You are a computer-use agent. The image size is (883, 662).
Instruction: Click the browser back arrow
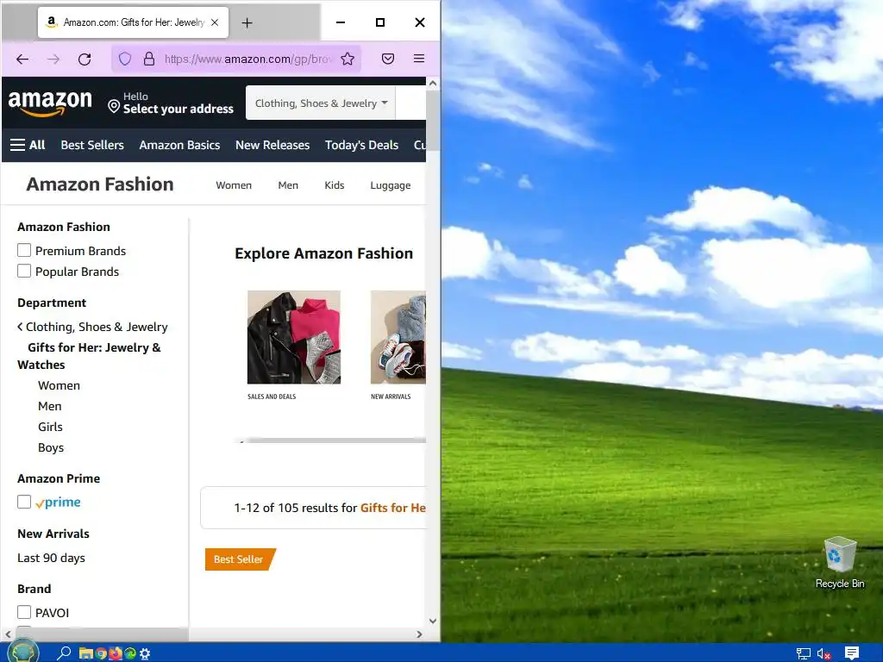(x=22, y=59)
